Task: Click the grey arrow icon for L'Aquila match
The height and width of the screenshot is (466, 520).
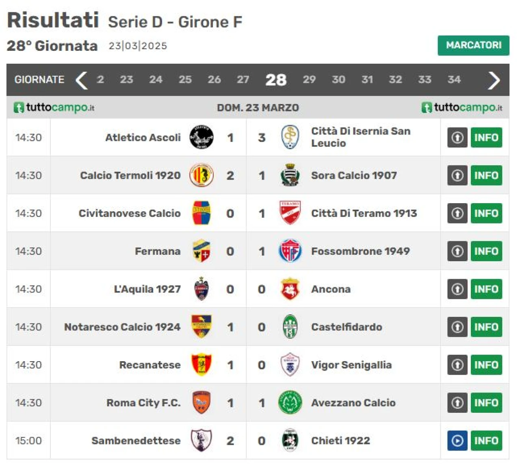Action: click(457, 289)
